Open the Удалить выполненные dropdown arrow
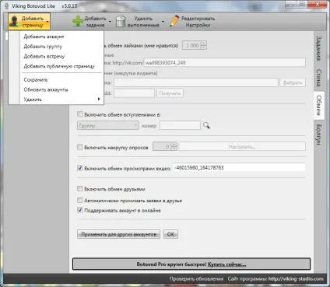The height and width of the screenshot is (287, 330). tap(163, 22)
